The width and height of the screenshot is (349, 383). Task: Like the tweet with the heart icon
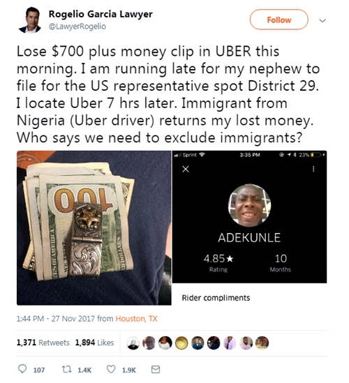(111, 369)
